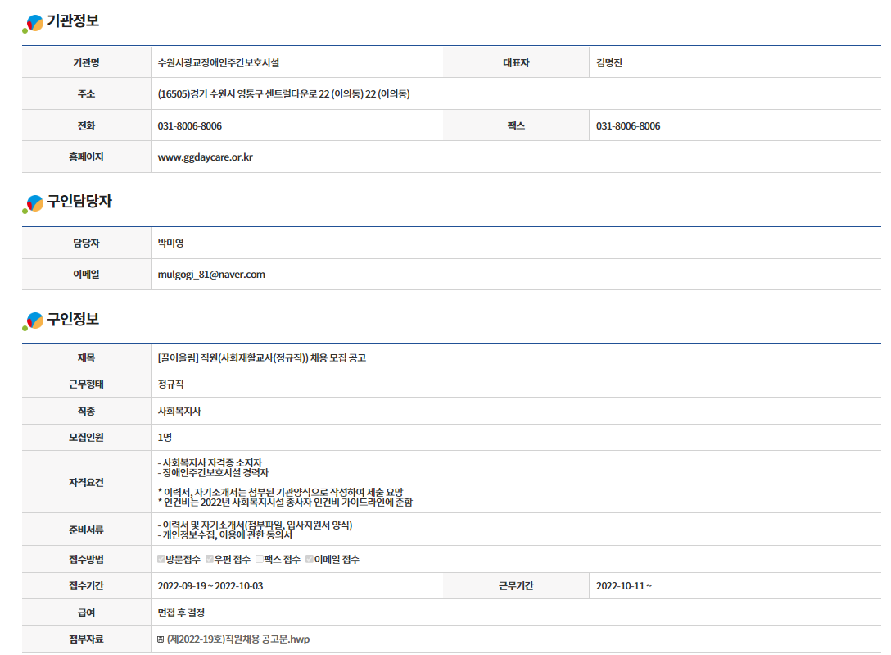Viewport: 891px width, 655px height.
Task: Click the 구인정보 section logo icon
Action: [x=33, y=321]
